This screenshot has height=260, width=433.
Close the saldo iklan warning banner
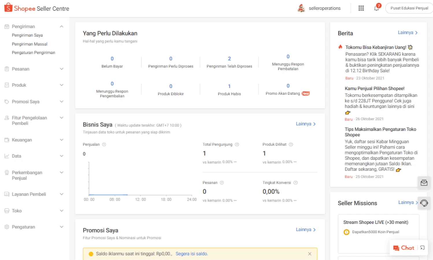(x=310, y=254)
